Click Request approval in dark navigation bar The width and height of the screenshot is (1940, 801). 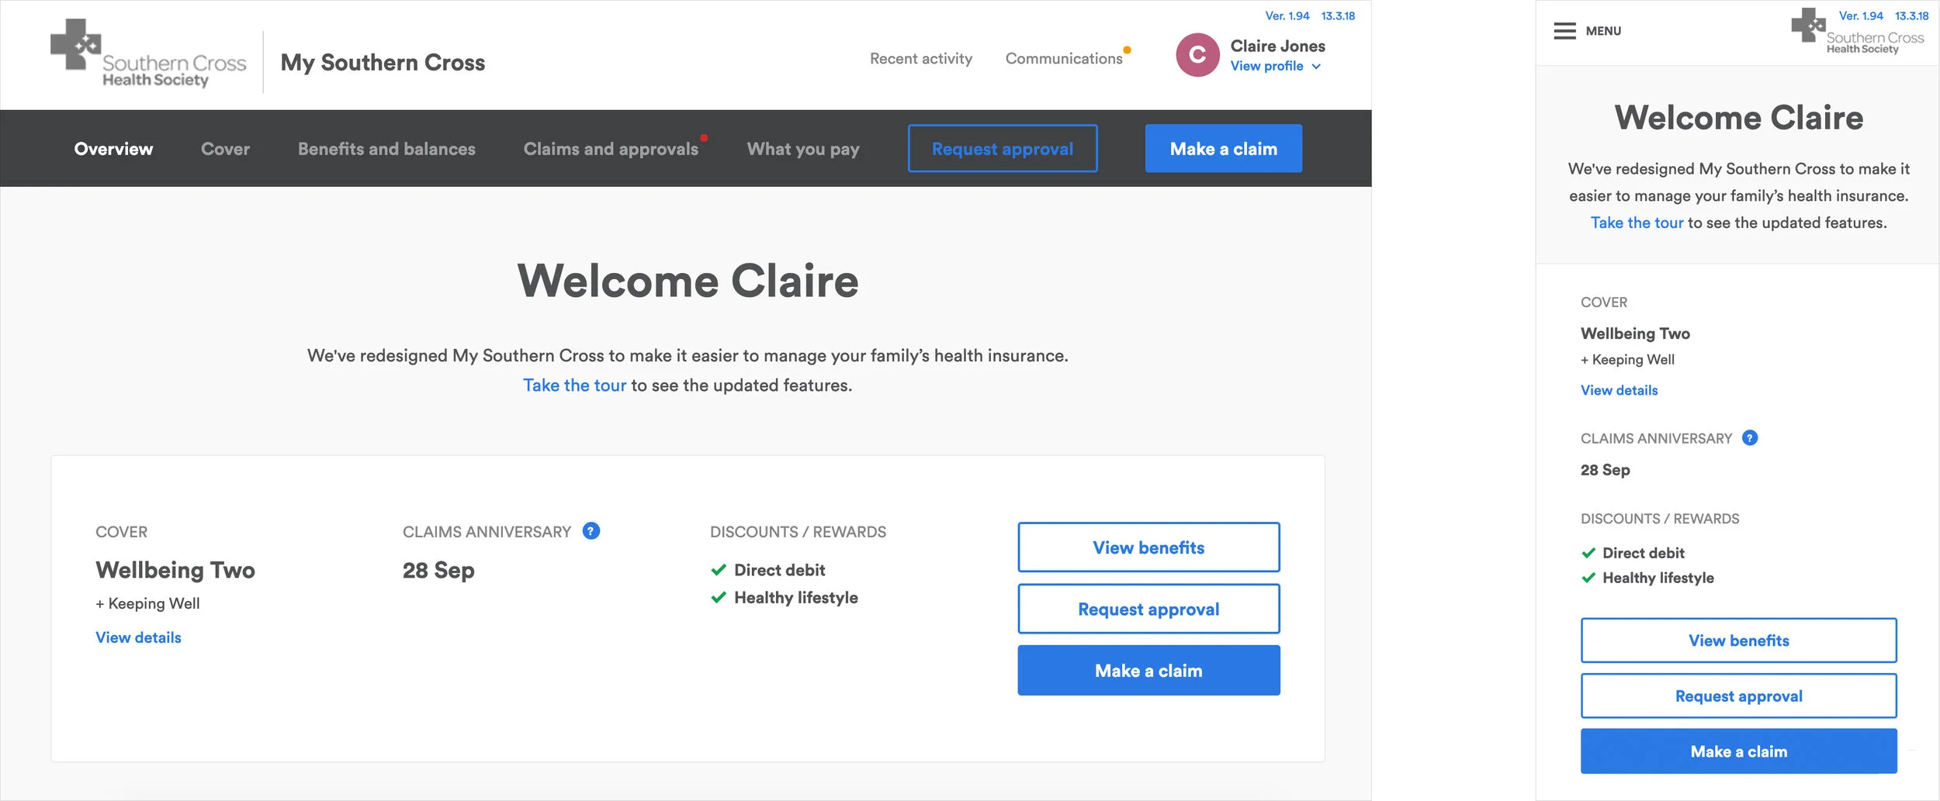pos(1003,148)
